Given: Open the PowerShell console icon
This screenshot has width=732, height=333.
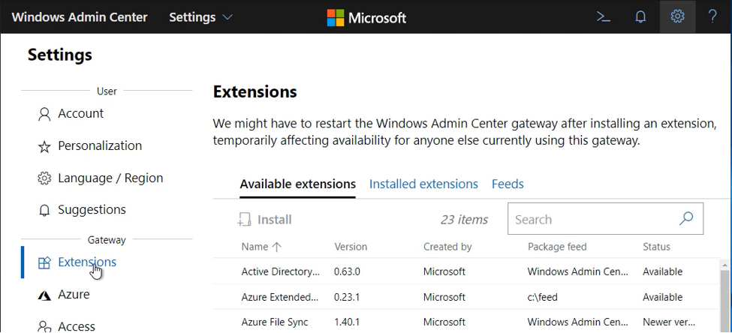Looking at the screenshot, I should click(x=604, y=16).
